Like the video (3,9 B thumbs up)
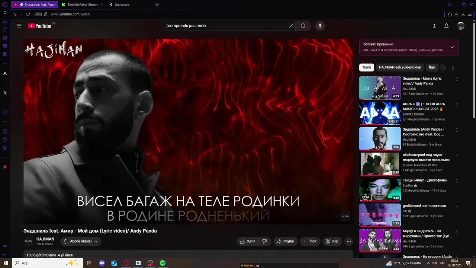Image resolution: width=476 pixels, height=268 pixels. (247, 241)
